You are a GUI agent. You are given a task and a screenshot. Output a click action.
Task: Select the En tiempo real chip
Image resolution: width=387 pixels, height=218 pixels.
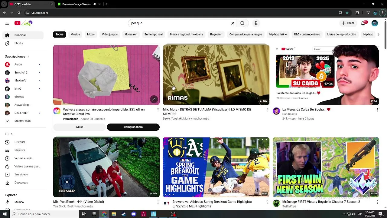tap(154, 34)
